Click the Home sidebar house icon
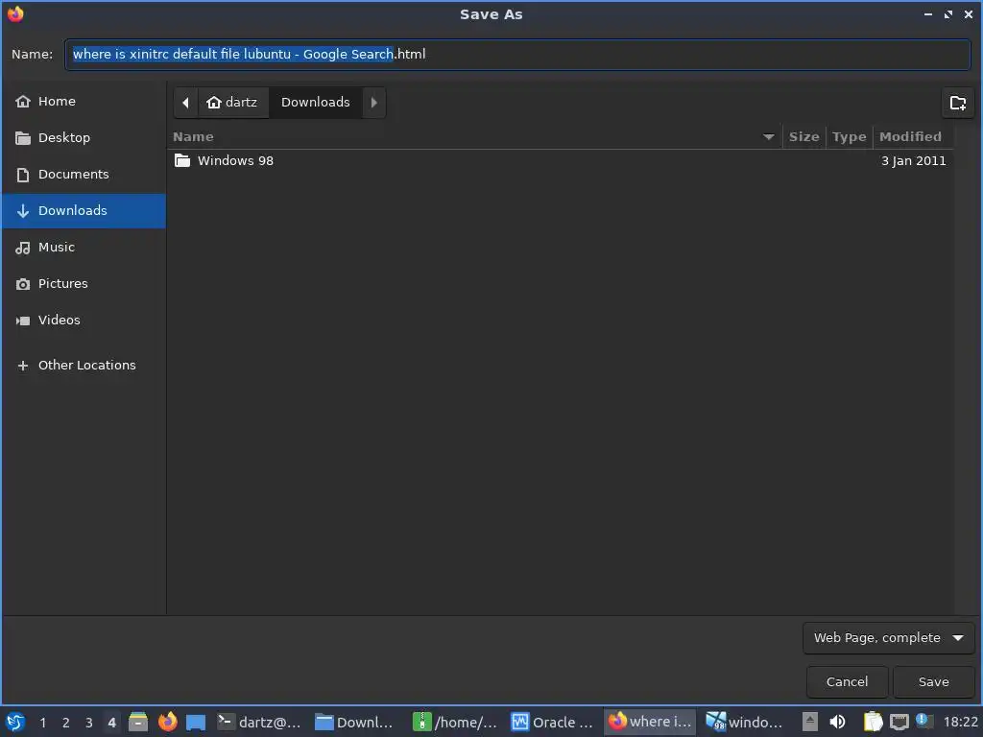The image size is (983, 737). pyautogui.click(x=23, y=102)
